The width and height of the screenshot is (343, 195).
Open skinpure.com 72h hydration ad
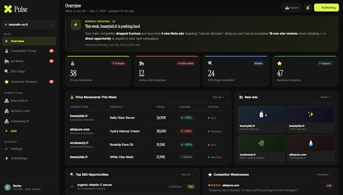[x=310, y=148]
